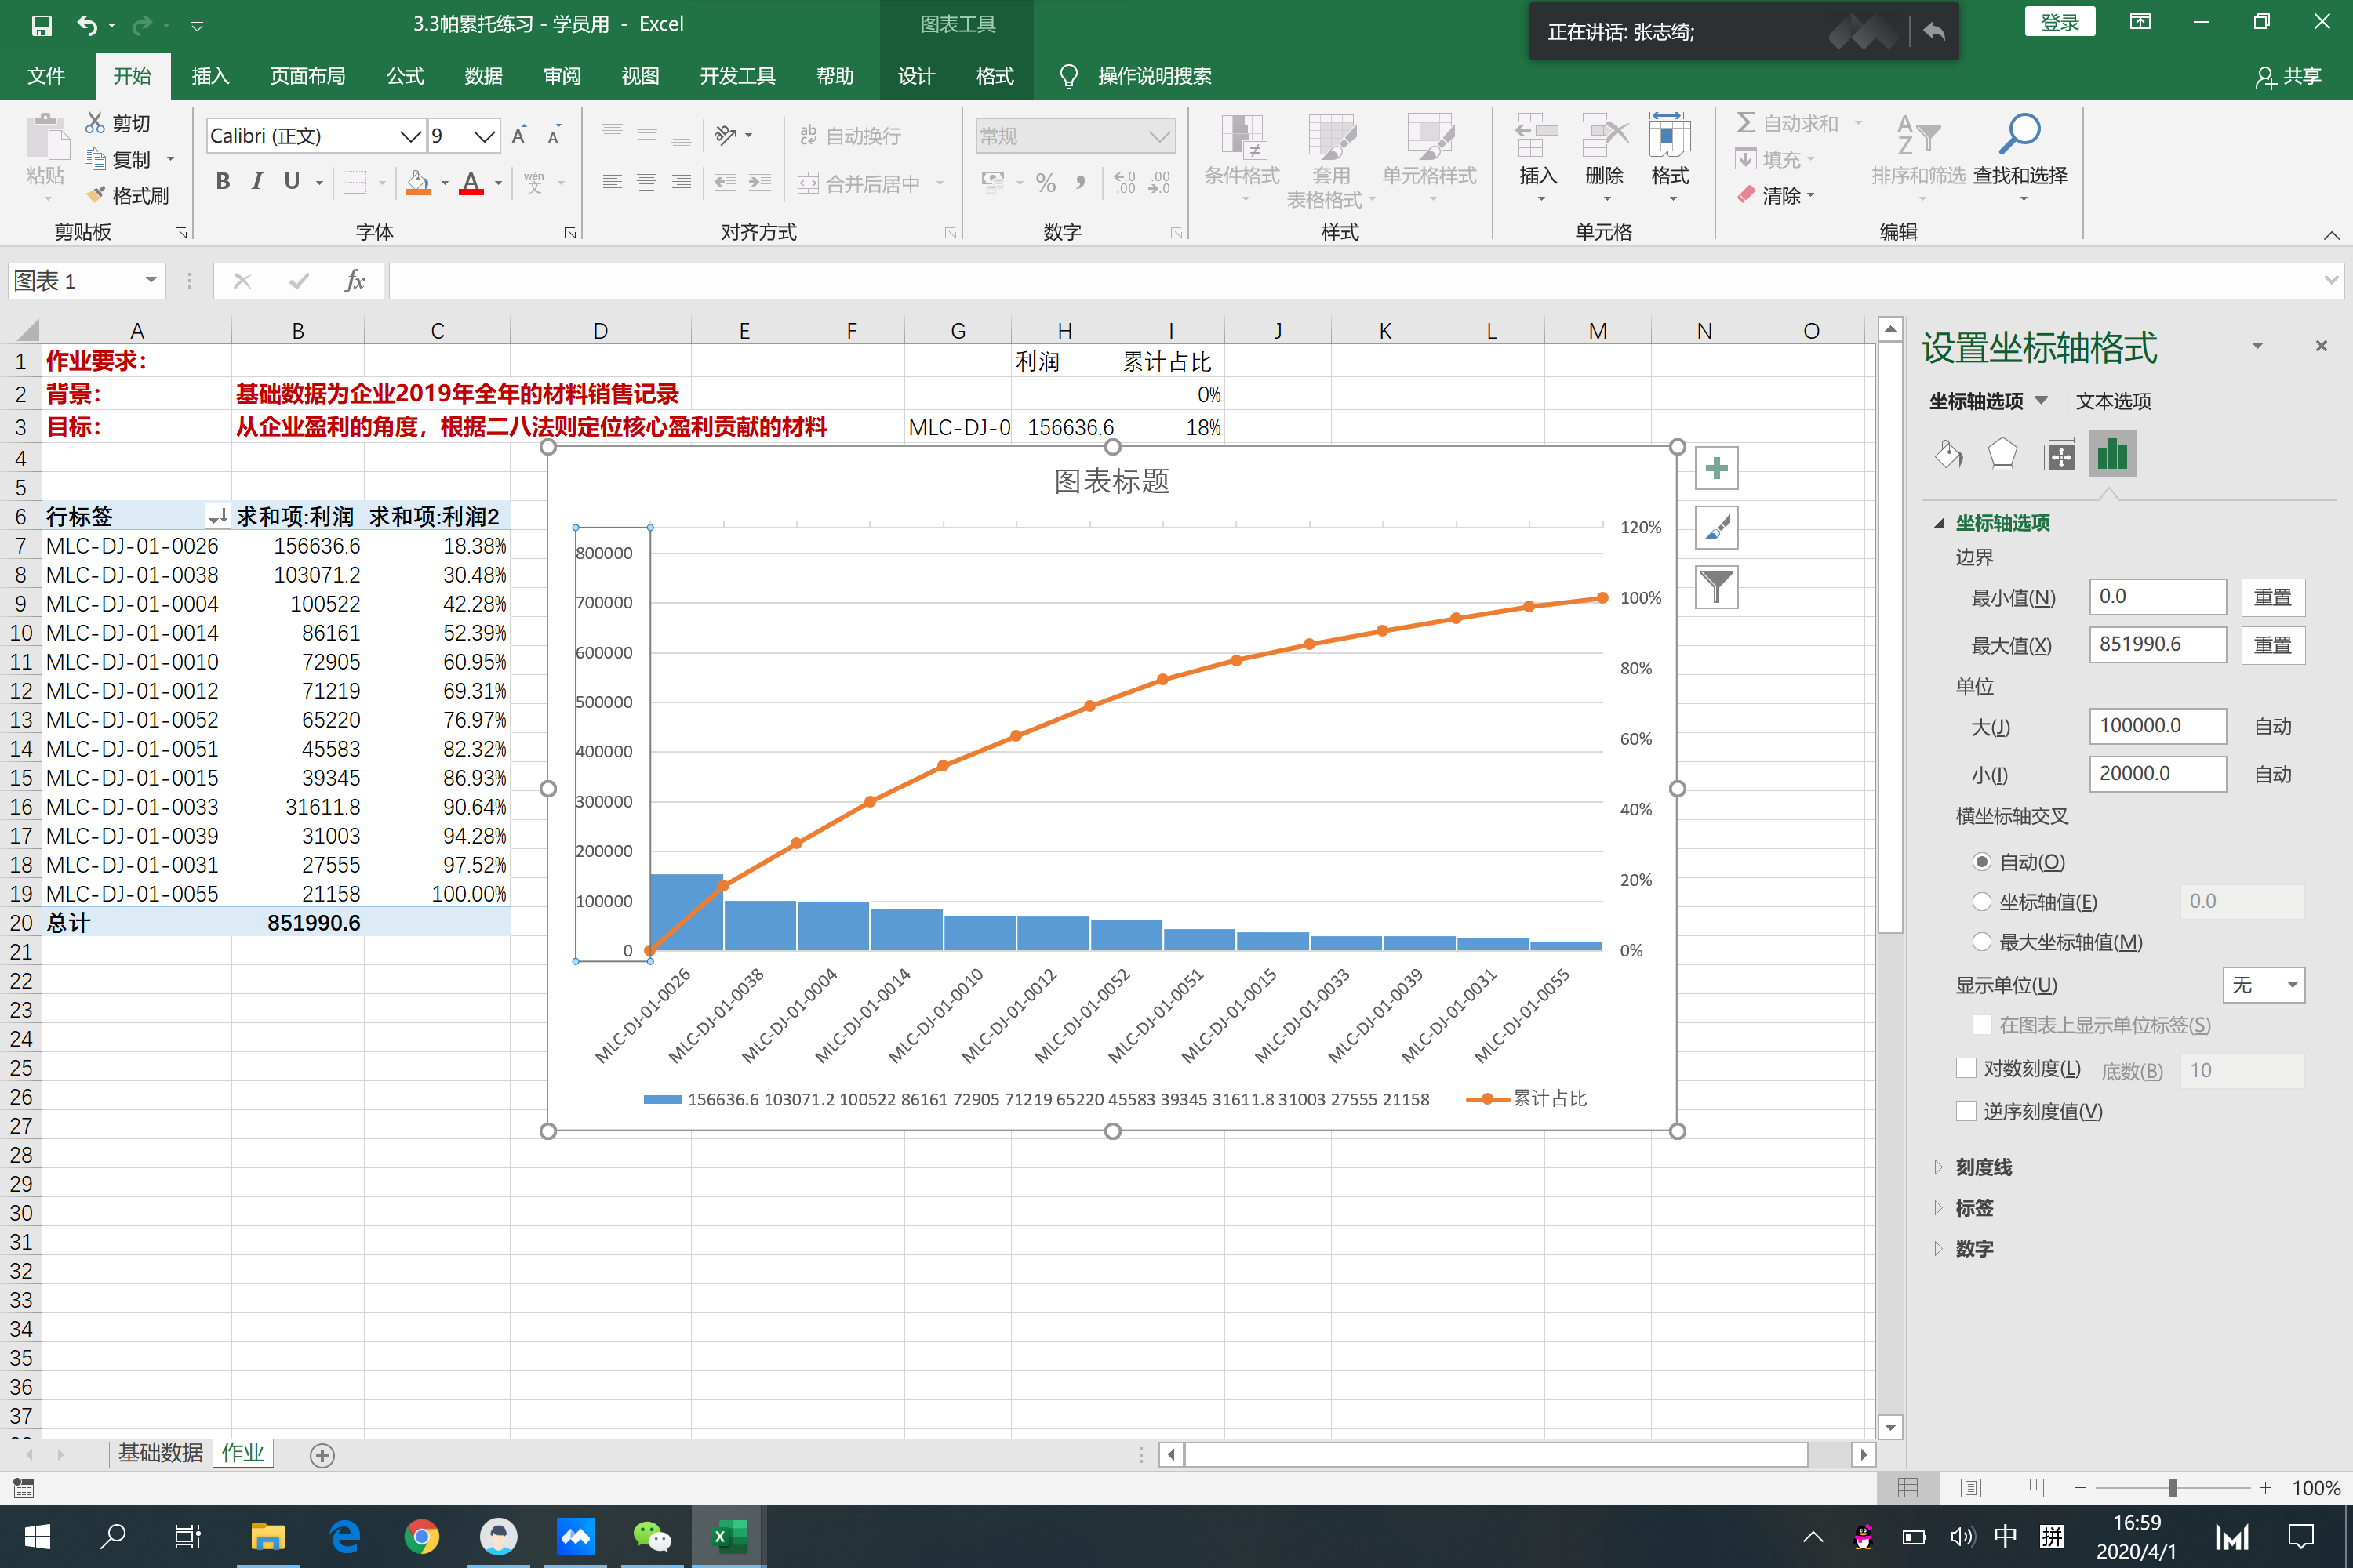This screenshot has height=1568, width=2353.
Task: Open WeChat from Windows taskbar
Action: point(651,1536)
